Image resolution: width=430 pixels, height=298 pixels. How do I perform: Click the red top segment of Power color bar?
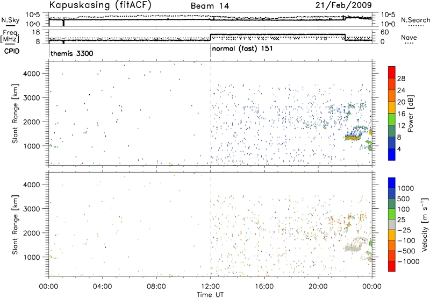(392, 72)
